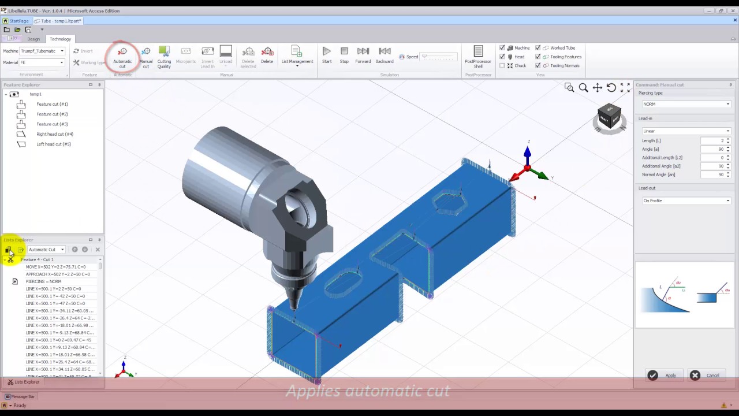Click the copy list icon in Lists Explorer
739x416 pixels.
pyautogui.click(x=8, y=250)
